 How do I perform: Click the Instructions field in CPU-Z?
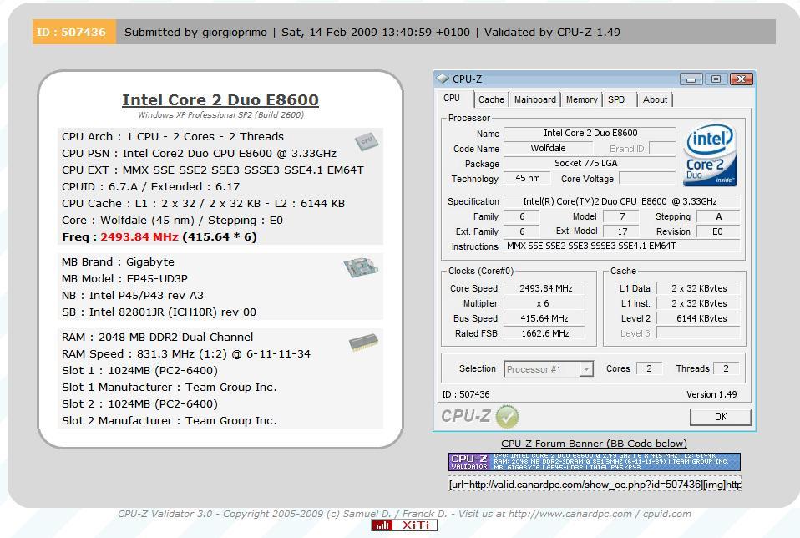click(621, 246)
